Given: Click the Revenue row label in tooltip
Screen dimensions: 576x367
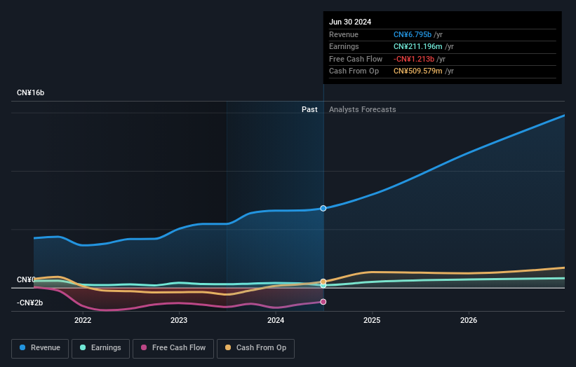Looking at the screenshot, I should (x=344, y=34).
